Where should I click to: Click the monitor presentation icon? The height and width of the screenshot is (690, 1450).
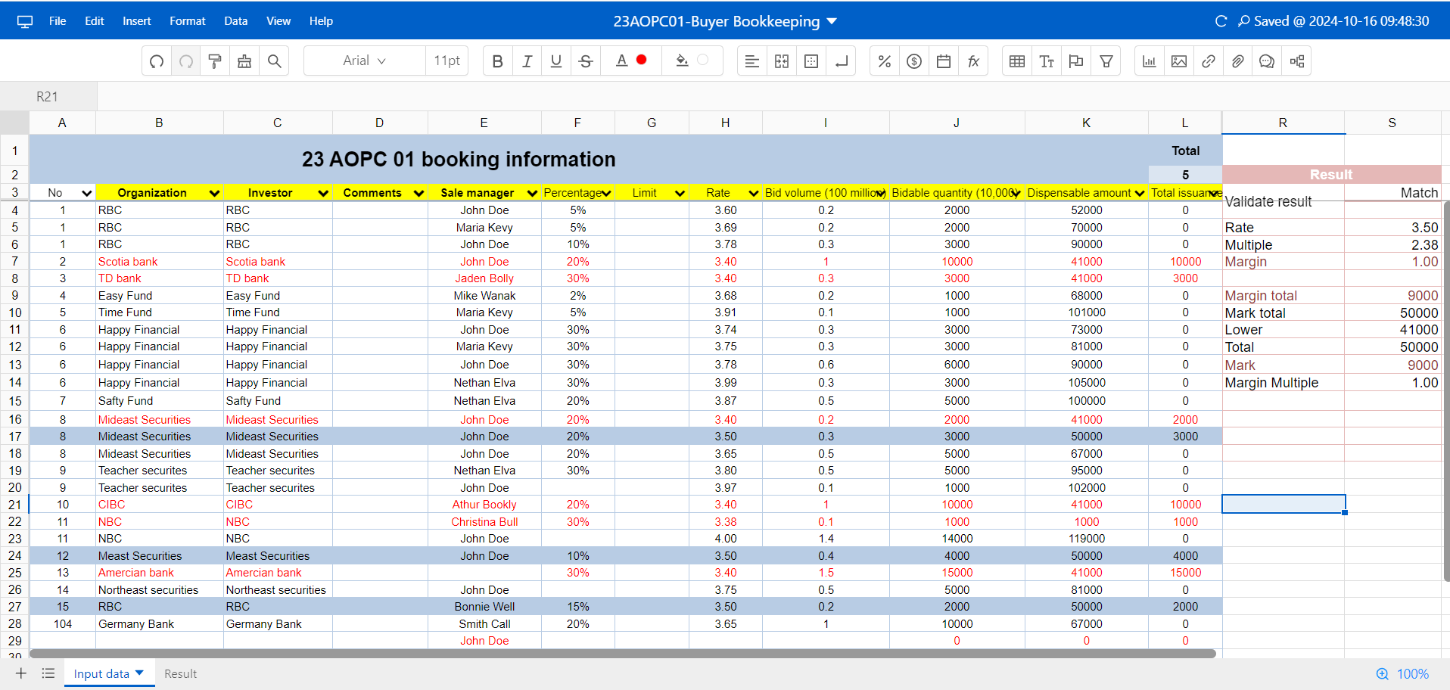pos(25,21)
